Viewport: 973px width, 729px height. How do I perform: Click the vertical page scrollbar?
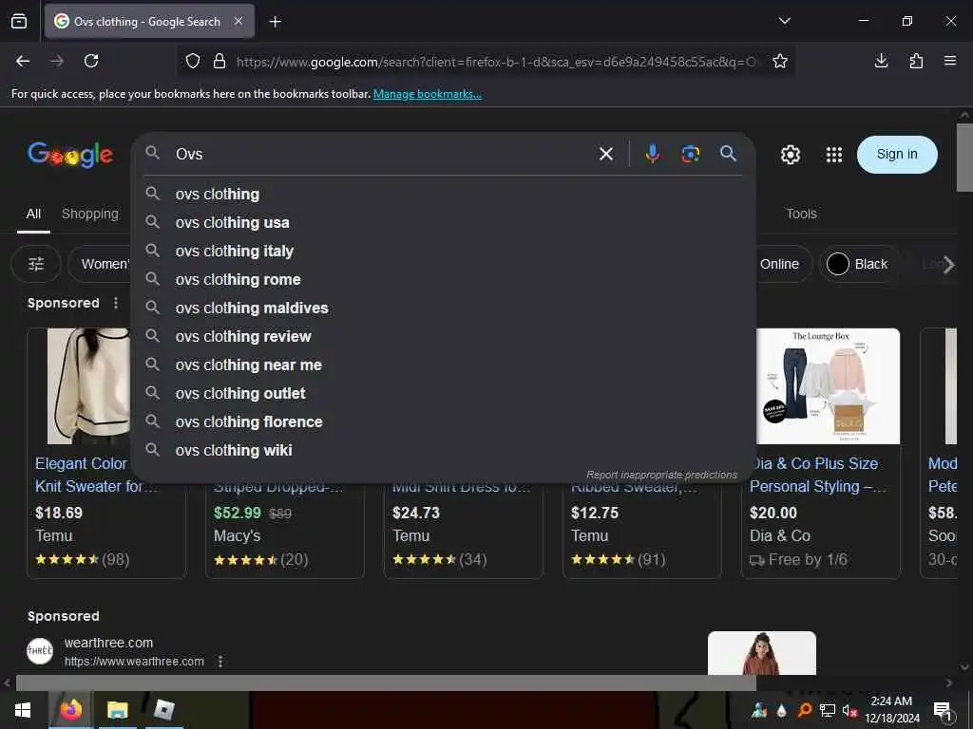pos(964,159)
